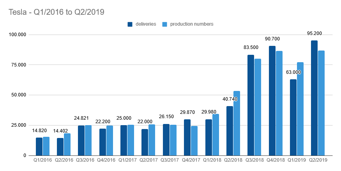Click the Q4/2017 production numbers bar
Viewport: 341px width, 171px height.
tap(194, 140)
